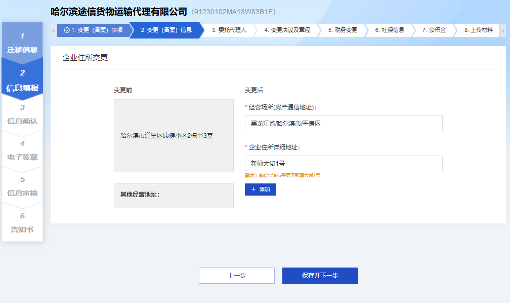This screenshot has width=510, height=303.
Task: Click the left scroll arrow of step bar
Action: 54,30
